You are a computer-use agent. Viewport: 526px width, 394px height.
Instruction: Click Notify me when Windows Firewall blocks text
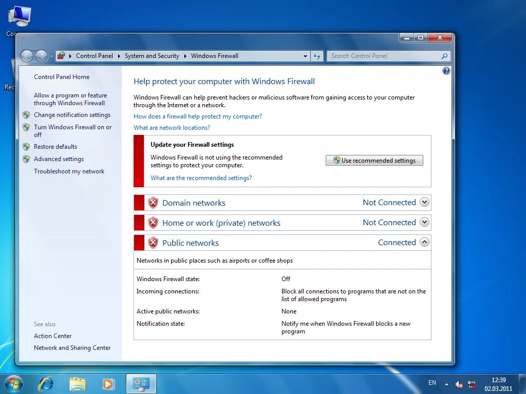click(346, 328)
